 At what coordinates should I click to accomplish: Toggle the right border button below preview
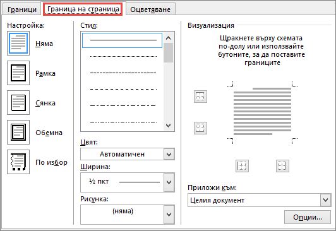coord(282,166)
